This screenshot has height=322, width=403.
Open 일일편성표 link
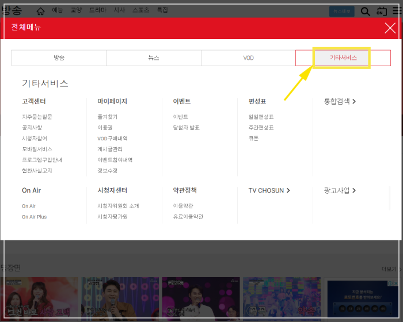coord(261,117)
